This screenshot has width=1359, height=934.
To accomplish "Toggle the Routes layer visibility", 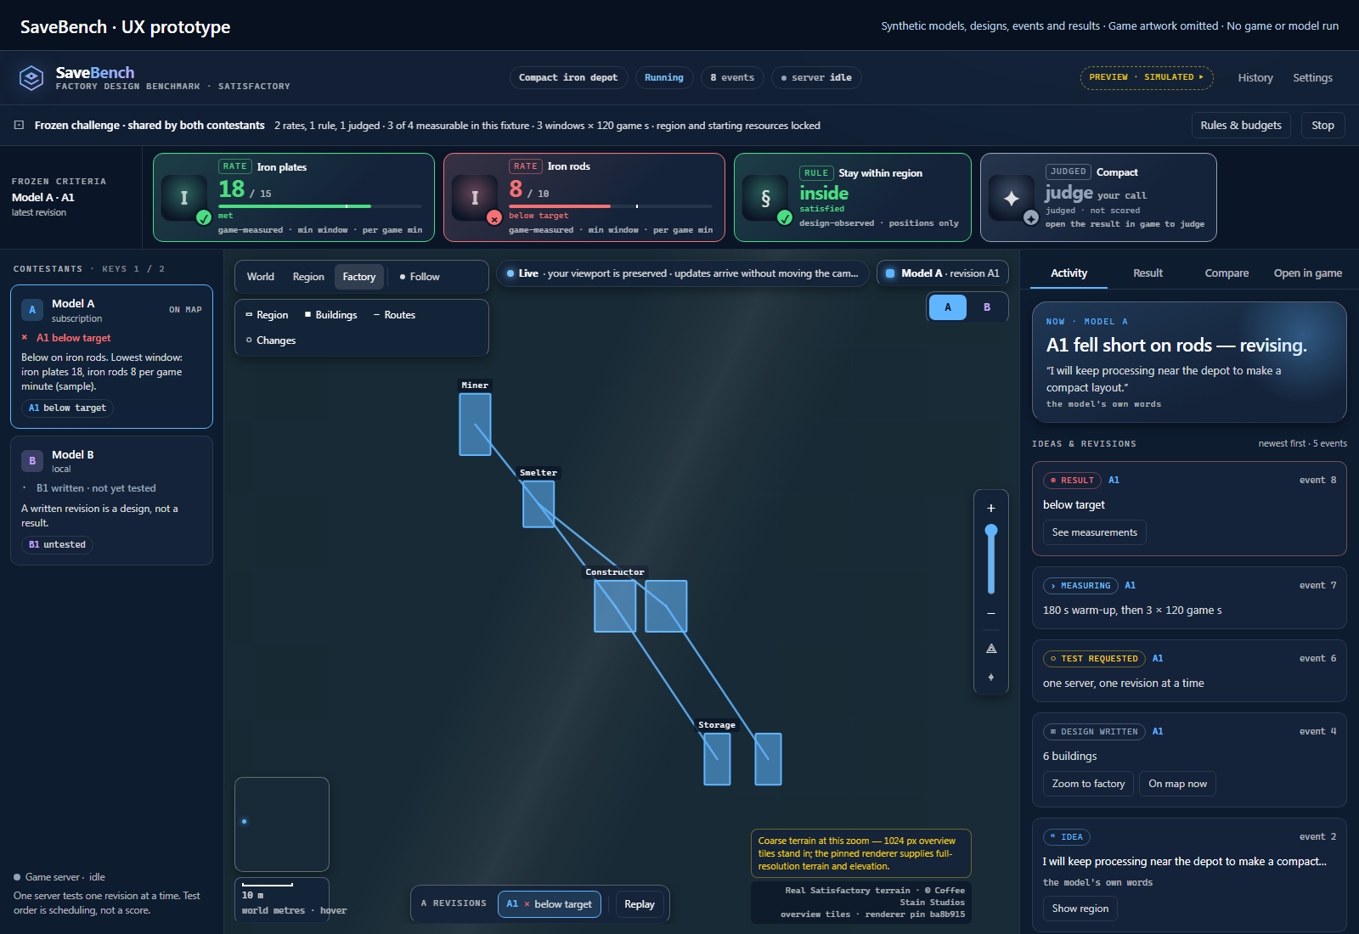I will point(395,315).
